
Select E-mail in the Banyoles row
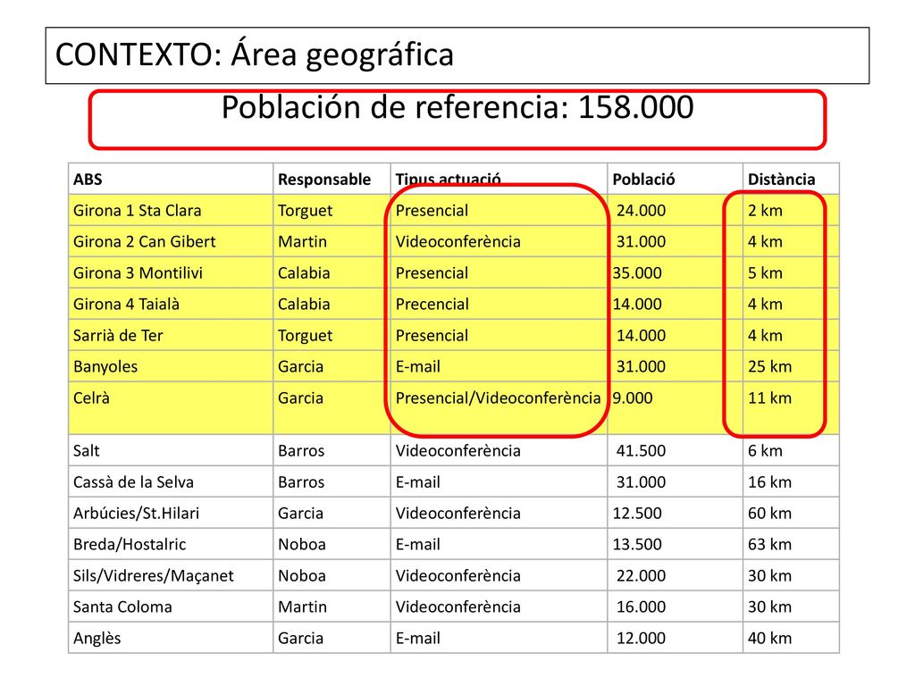[x=418, y=366]
